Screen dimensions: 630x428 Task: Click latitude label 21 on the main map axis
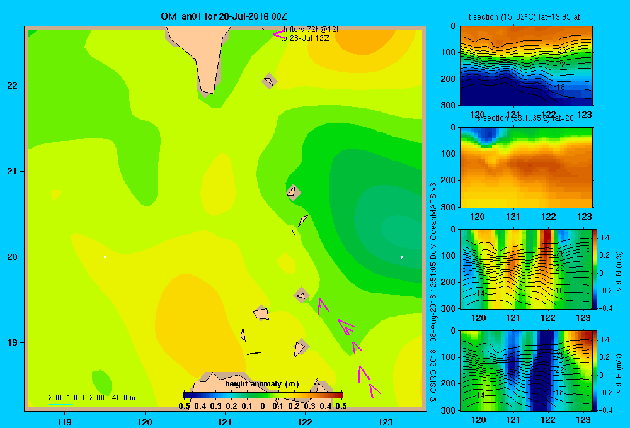pyautogui.click(x=12, y=171)
